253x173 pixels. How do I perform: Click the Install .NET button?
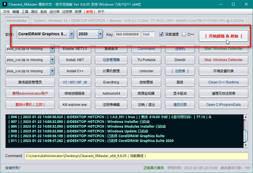(x=75, y=60)
